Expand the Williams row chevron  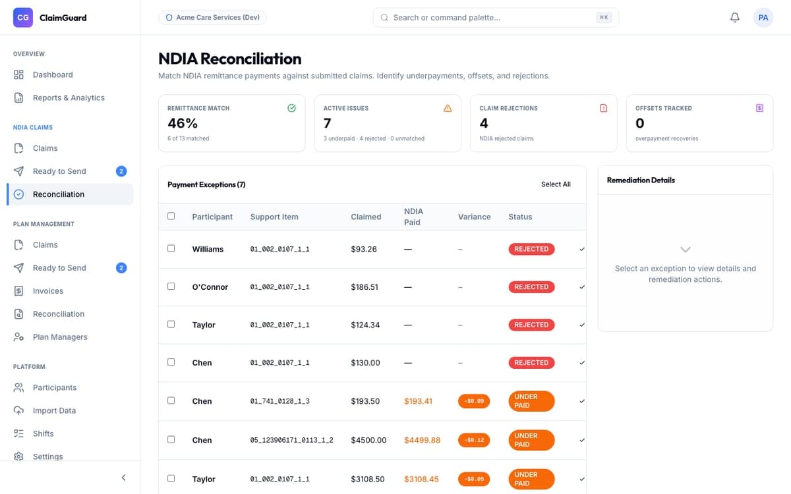coord(581,249)
